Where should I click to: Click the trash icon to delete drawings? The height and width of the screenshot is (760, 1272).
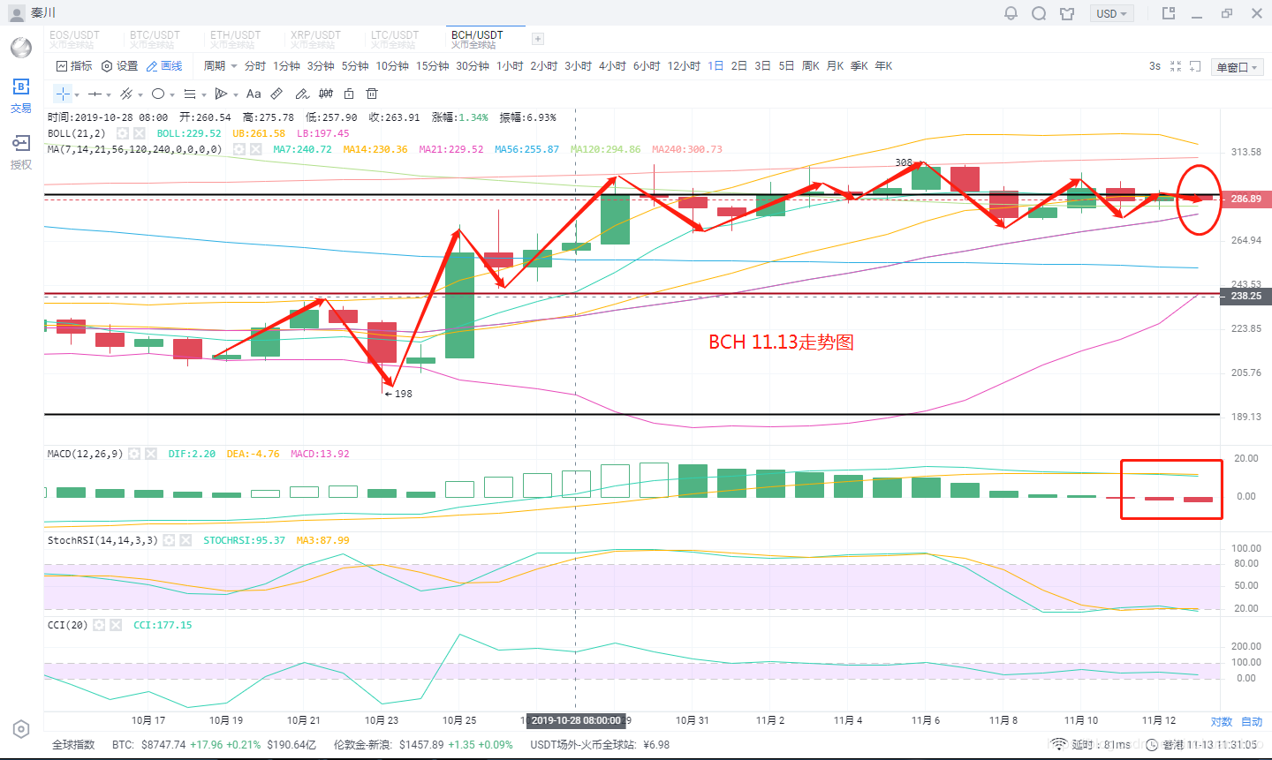coord(372,94)
